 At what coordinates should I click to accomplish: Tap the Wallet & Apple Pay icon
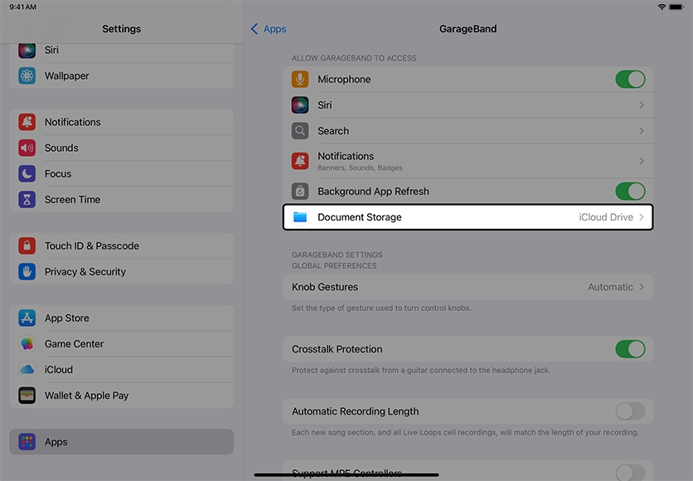click(x=27, y=396)
